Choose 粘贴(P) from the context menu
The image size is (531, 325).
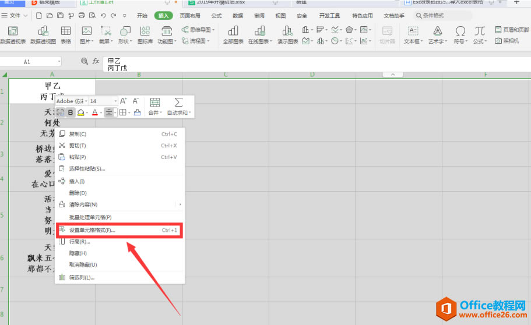pos(120,157)
